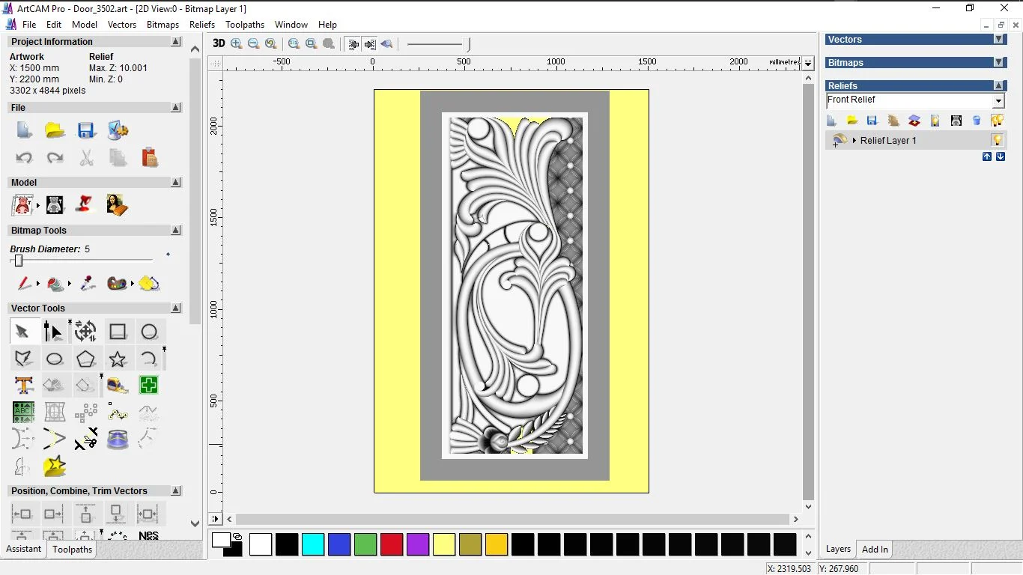Save the relief using the floppy disk icon
This screenshot has height=575, width=1023.
pyautogui.click(x=872, y=121)
